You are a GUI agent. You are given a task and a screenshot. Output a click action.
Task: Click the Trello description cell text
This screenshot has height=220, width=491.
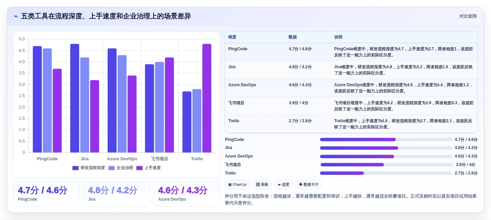[404, 124]
